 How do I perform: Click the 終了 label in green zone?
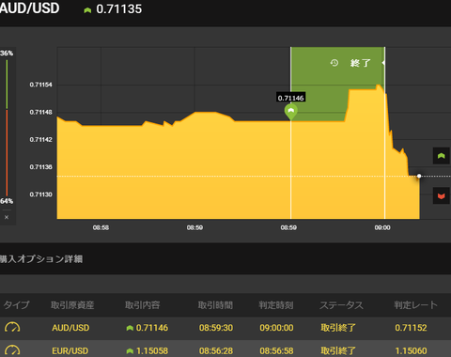pyautogui.click(x=361, y=63)
